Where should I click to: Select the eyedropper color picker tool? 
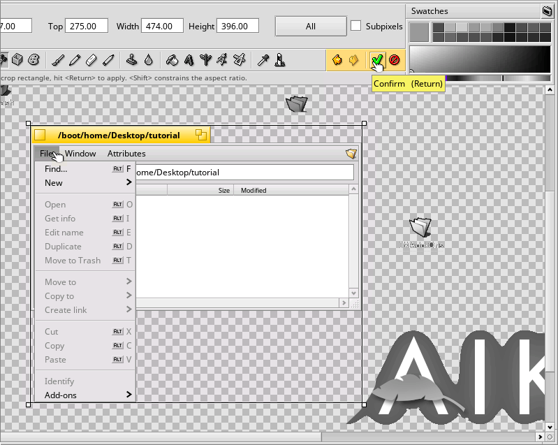(x=263, y=60)
